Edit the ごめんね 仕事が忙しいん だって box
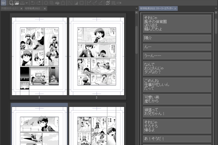The height and width of the screenshot is (145, 218). click(x=177, y=85)
